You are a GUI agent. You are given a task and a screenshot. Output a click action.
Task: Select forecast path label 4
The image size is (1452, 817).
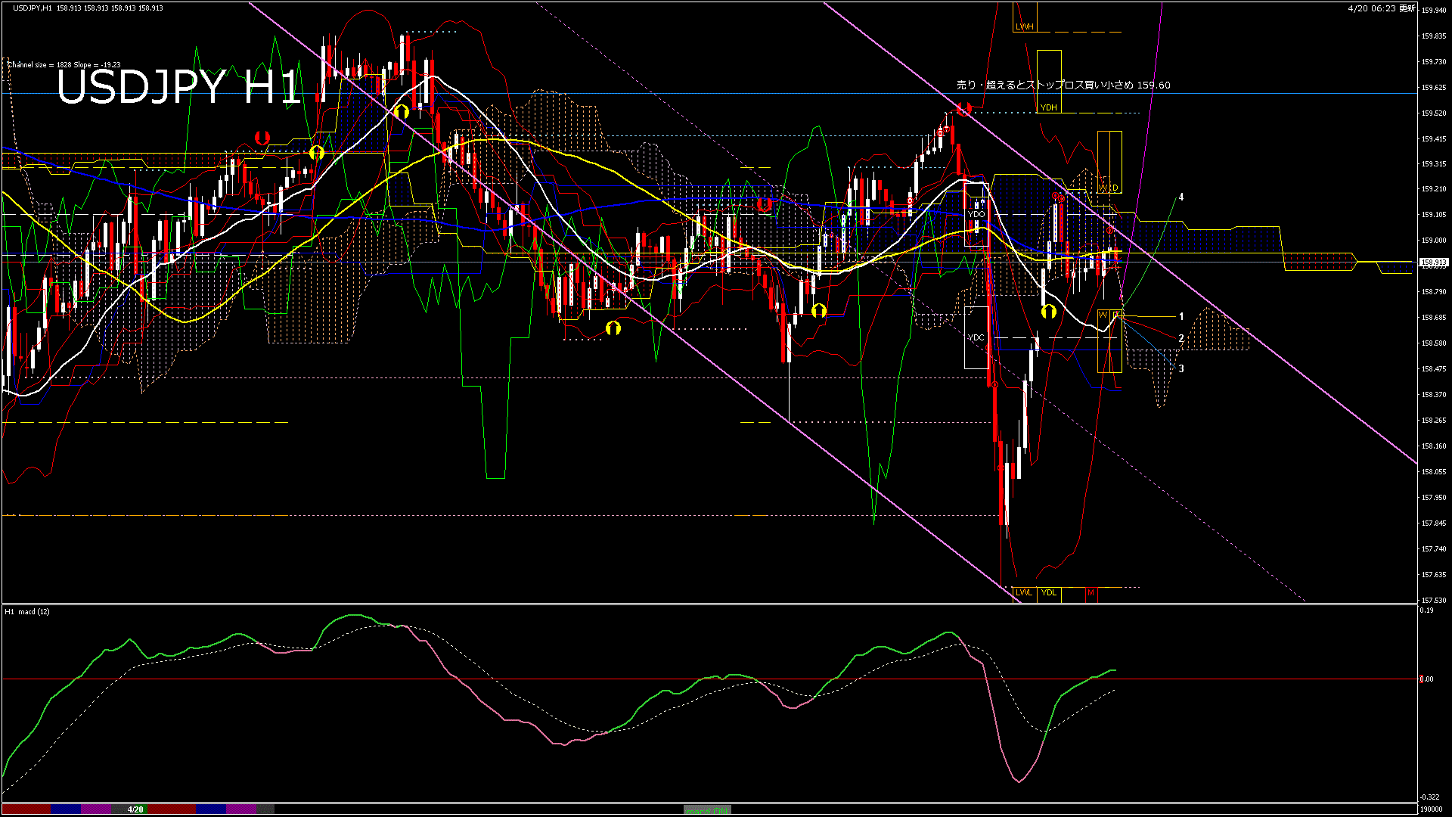[x=1181, y=197]
